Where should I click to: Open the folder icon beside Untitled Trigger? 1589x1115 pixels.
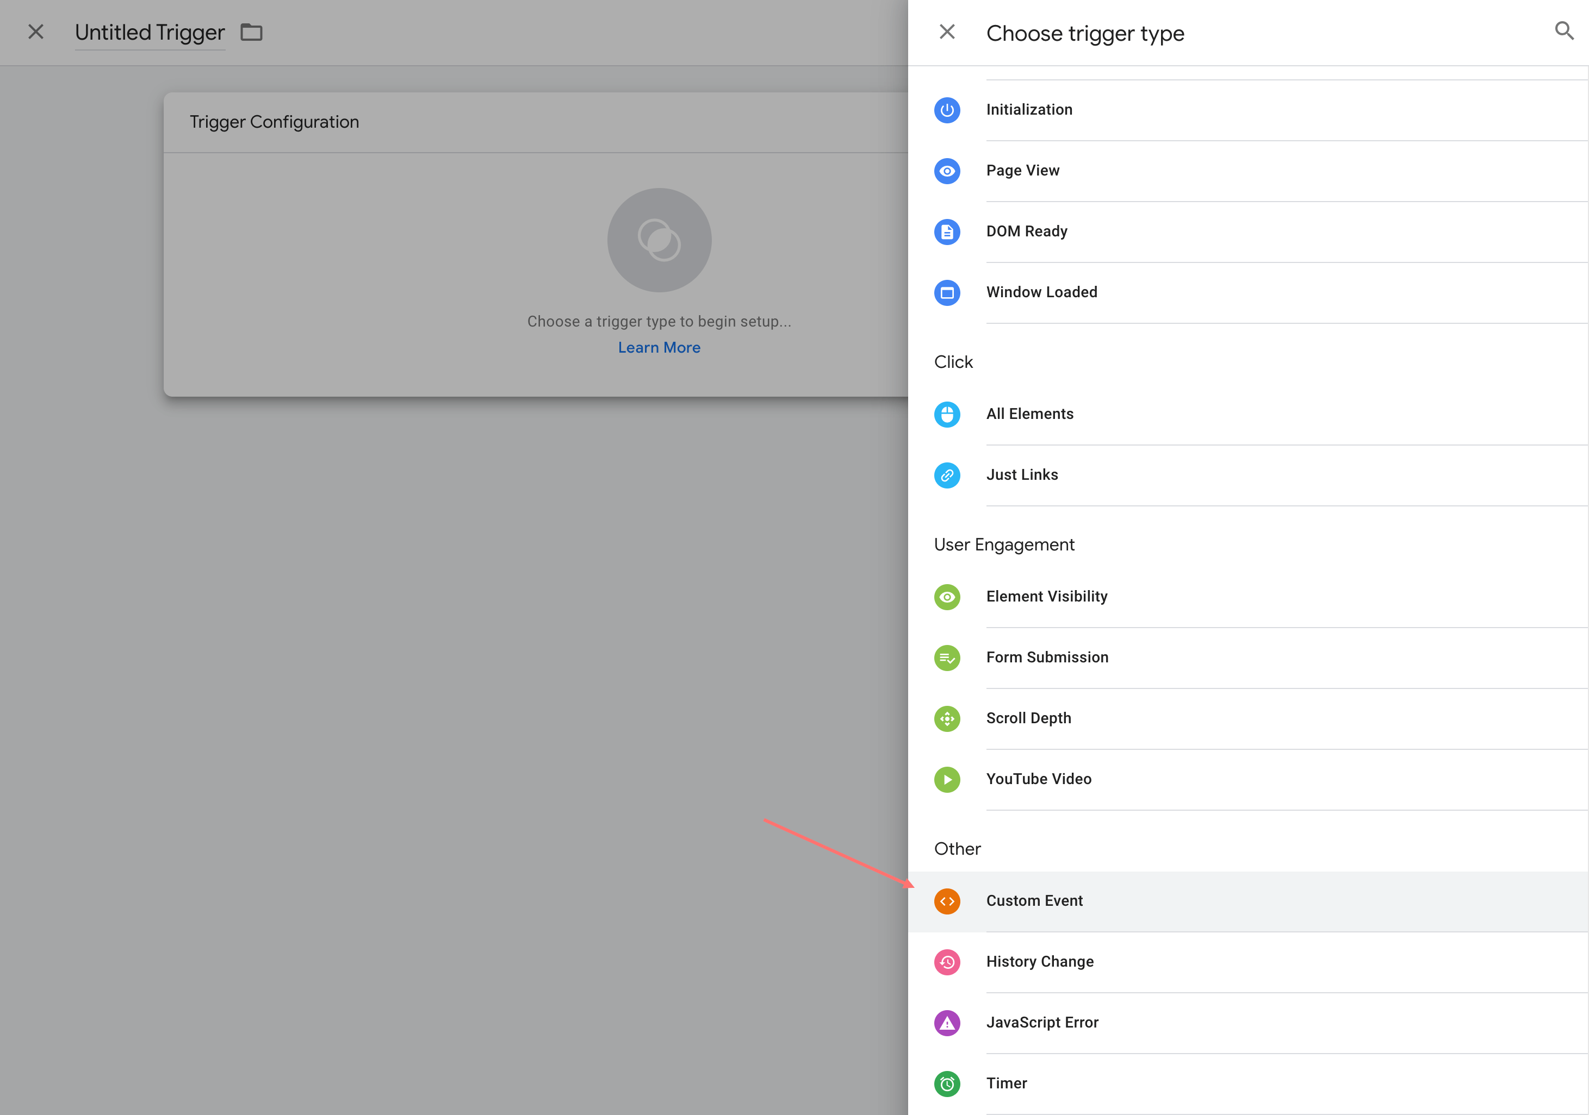251,33
